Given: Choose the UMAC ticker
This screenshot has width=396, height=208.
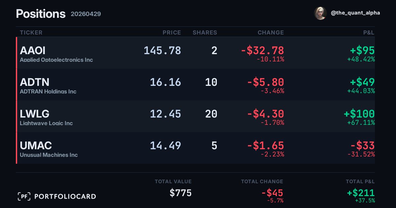Looking at the screenshot, I should point(36,145).
